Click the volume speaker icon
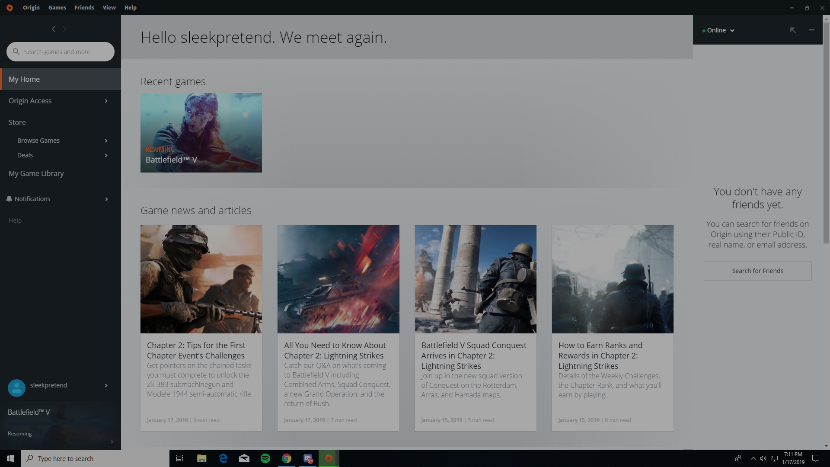The height and width of the screenshot is (467, 830). click(x=763, y=458)
